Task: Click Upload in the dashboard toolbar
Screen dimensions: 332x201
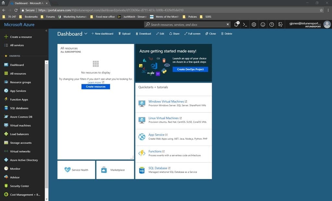Action: [124, 34]
